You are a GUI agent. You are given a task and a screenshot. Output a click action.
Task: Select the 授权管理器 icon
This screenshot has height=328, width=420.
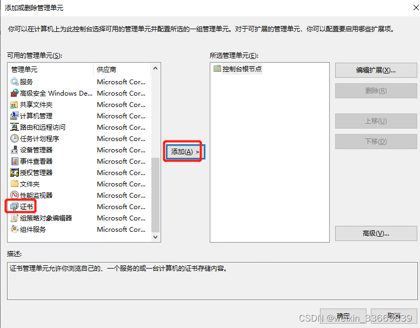[14, 173]
